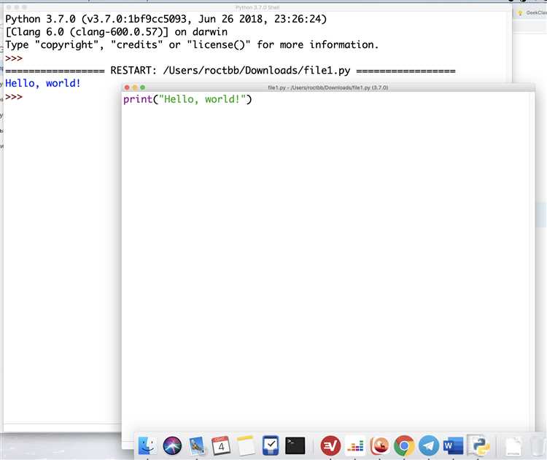Open Calendar app showing date 4
The height and width of the screenshot is (460, 547).
coord(221,445)
